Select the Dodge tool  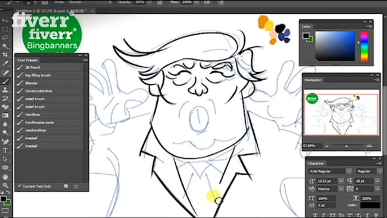(x=5, y=133)
